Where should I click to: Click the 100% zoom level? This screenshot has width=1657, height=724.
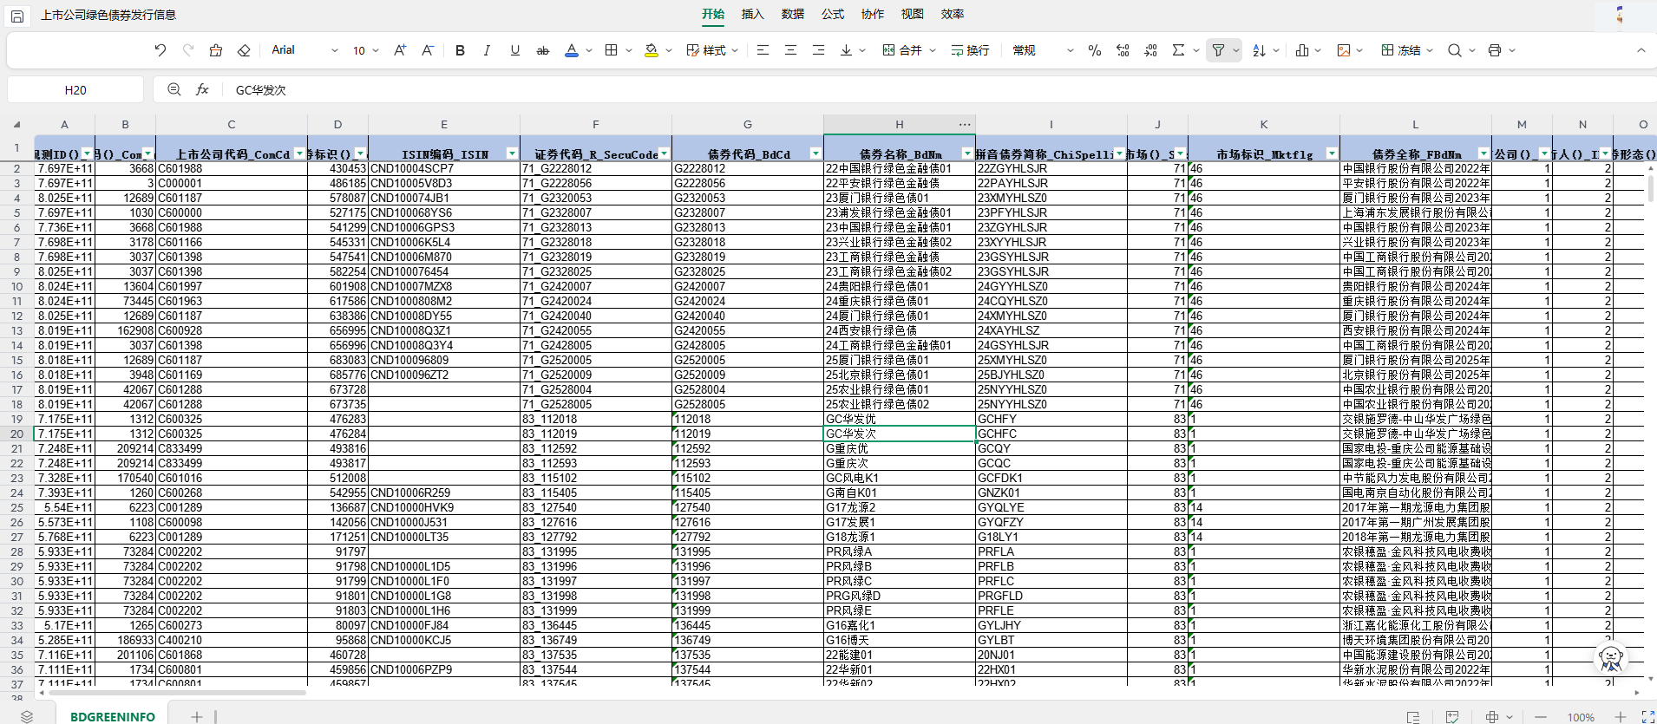pyautogui.click(x=1581, y=717)
